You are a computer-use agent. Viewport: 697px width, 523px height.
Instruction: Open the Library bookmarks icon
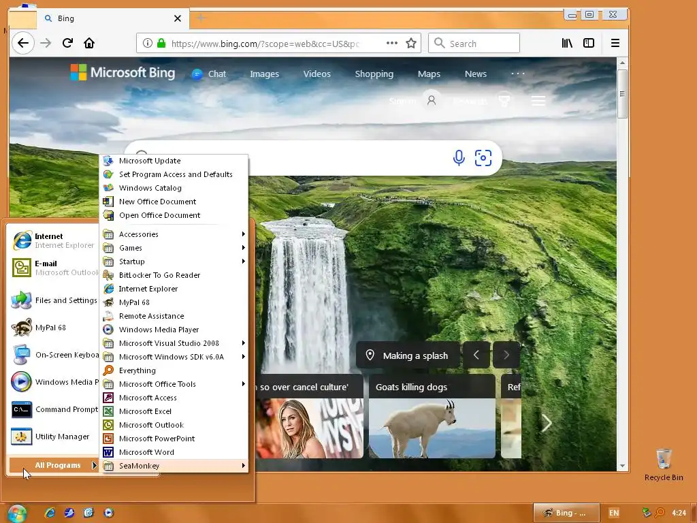coord(567,43)
